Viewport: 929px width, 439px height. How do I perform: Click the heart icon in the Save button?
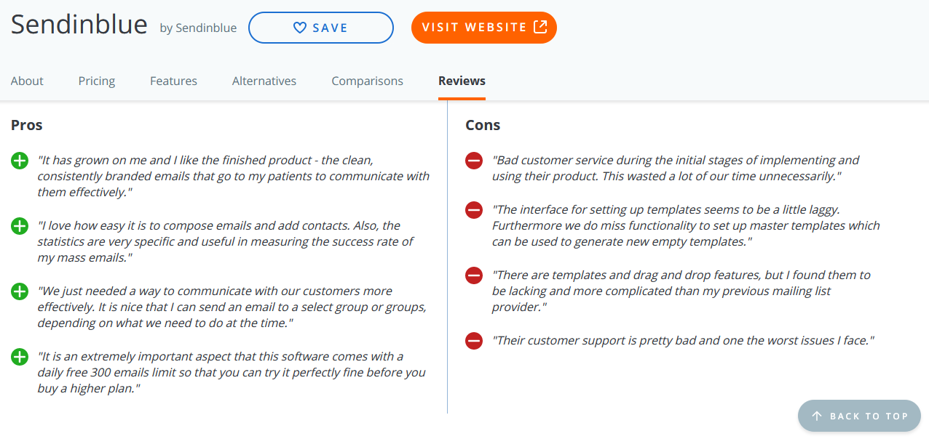point(299,28)
